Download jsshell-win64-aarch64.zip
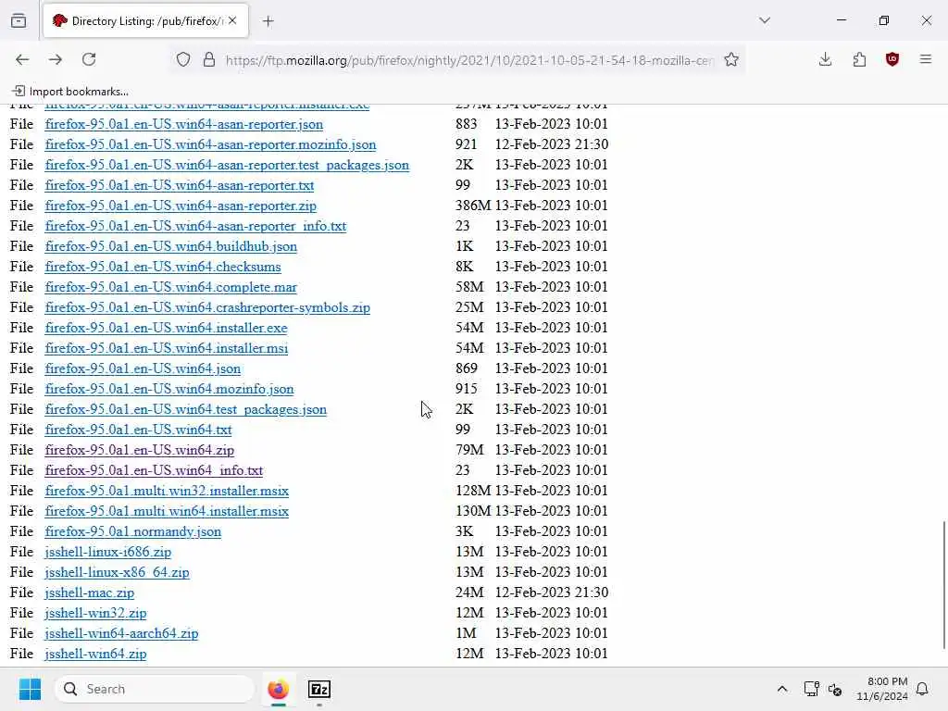Viewport: 948px width, 711px height. pos(121,633)
